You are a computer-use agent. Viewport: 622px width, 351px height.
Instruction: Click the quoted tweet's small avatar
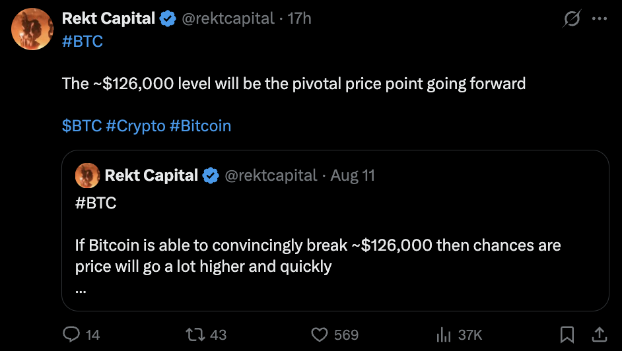87,175
